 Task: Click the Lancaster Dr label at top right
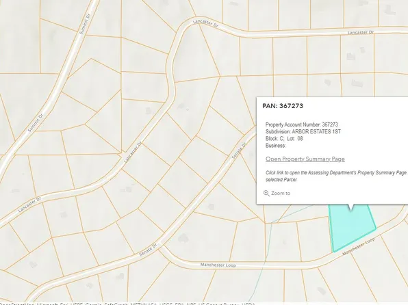[x=361, y=33]
